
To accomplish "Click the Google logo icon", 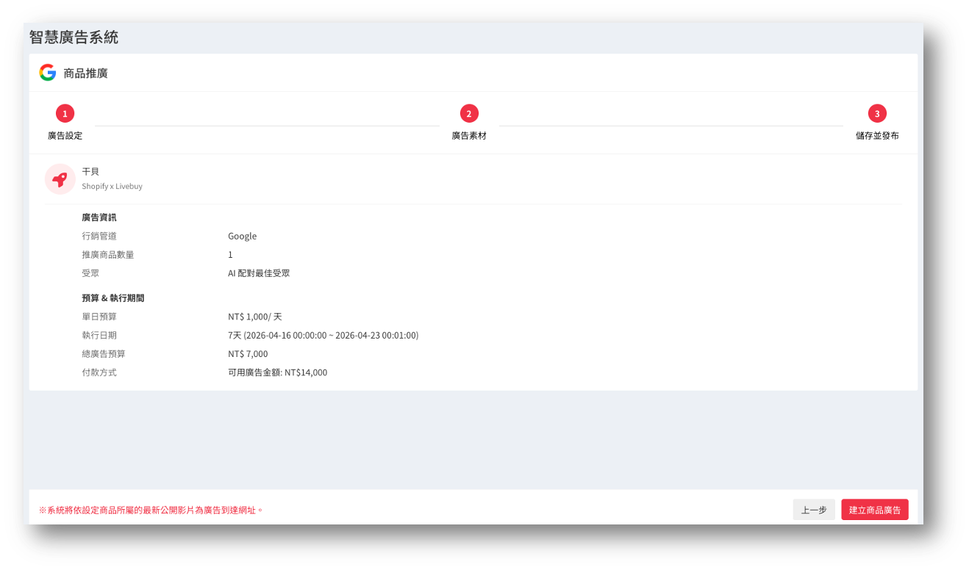I will coord(48,73).
